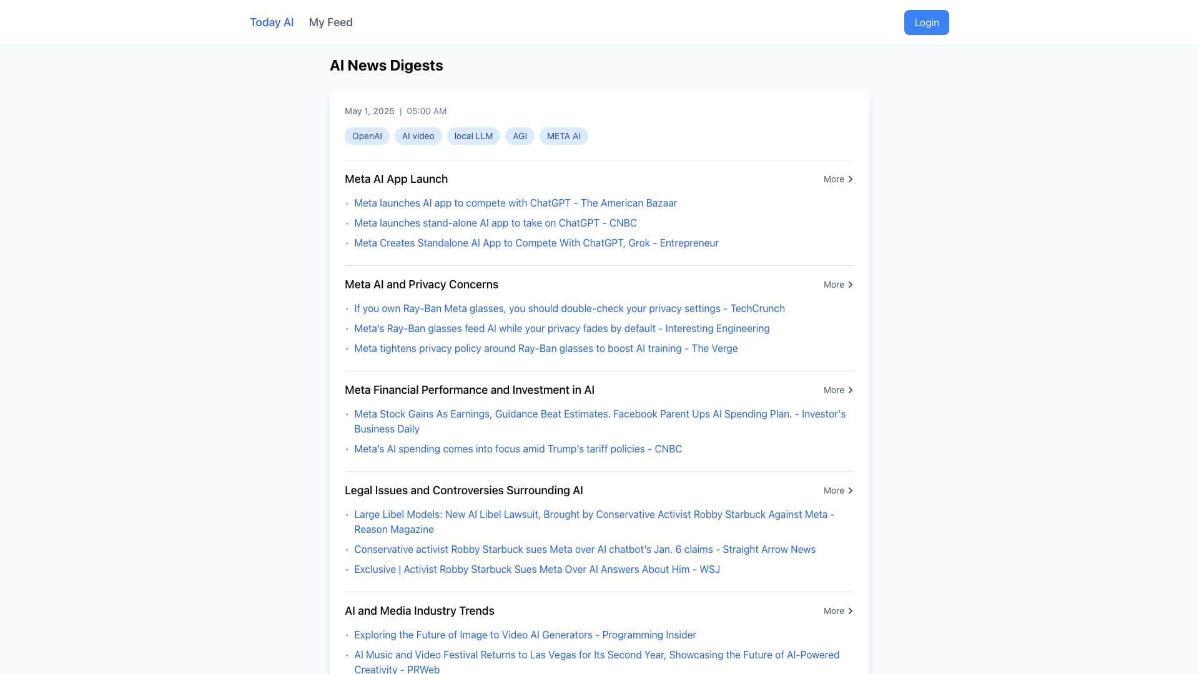
Task: Open CNBC article on Meta's AI spending
Action: click(x=518, y=449)
